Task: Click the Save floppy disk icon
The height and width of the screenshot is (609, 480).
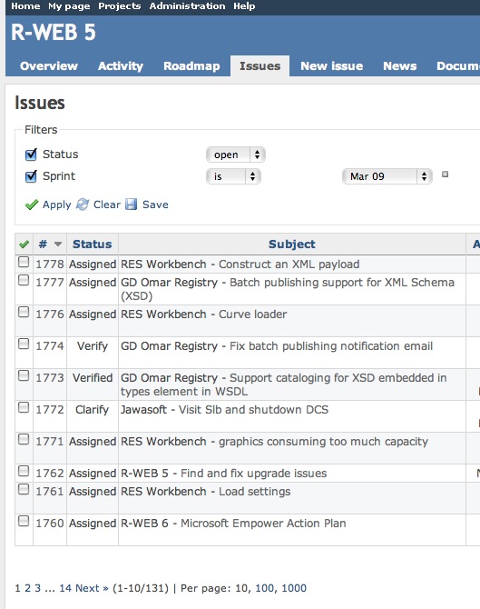Action: pyautogui.click(x=131, y=205)
